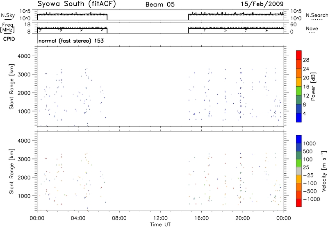Viewport: 328px width, 227px height.
Task: Click the '08:00' time tick label
Action: click(119, 218)
